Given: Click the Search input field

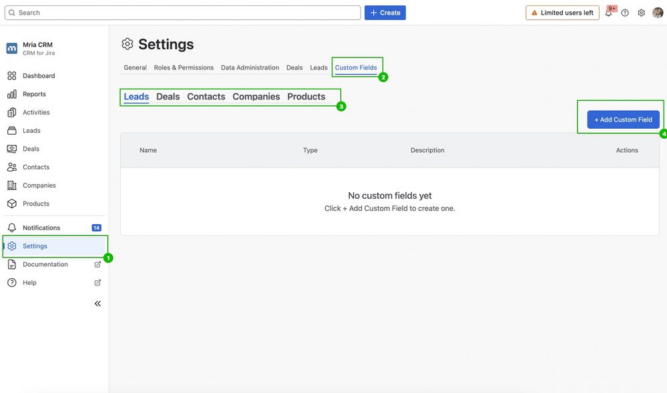Looking at the screenshot, I should [x=182, y=13].
